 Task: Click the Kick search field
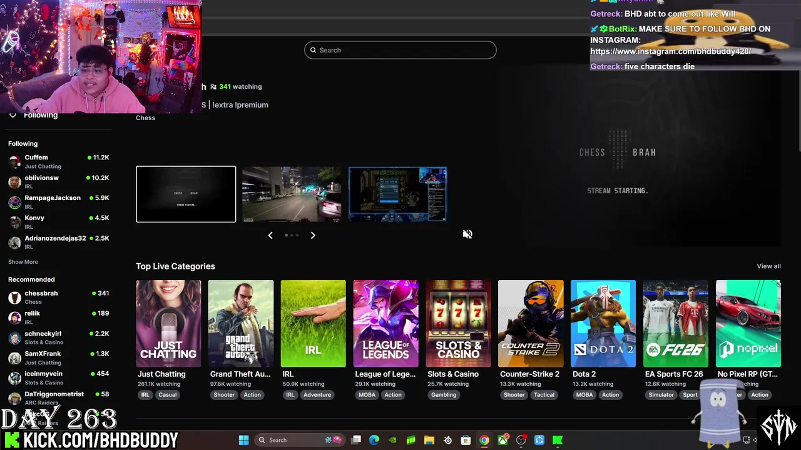(400, 50)
